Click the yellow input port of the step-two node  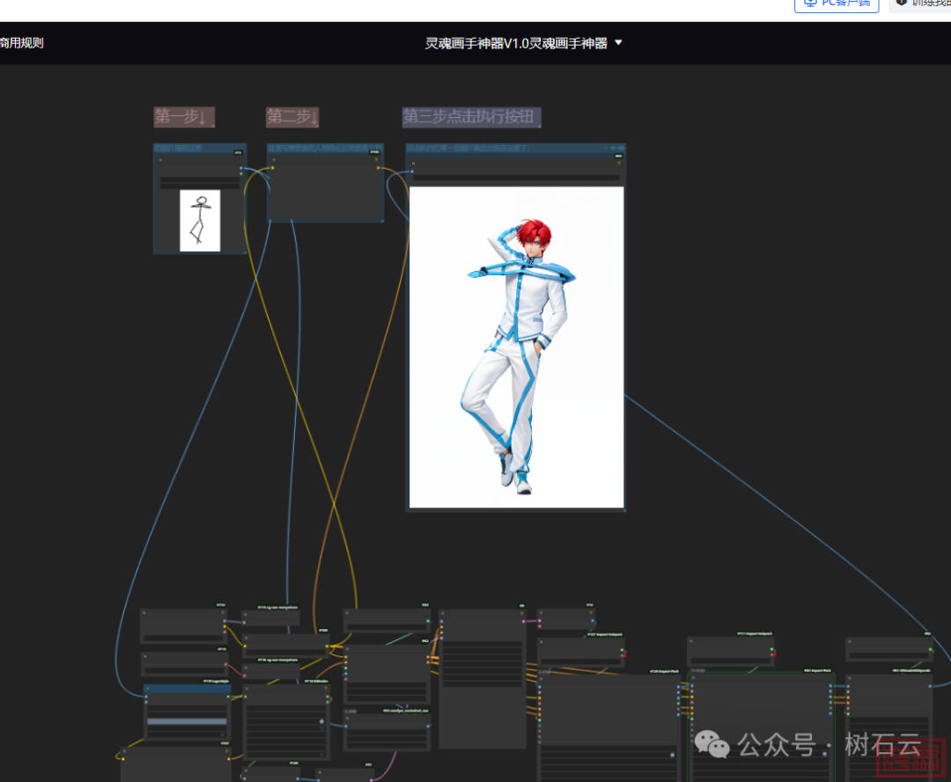[x=273, y=168]
